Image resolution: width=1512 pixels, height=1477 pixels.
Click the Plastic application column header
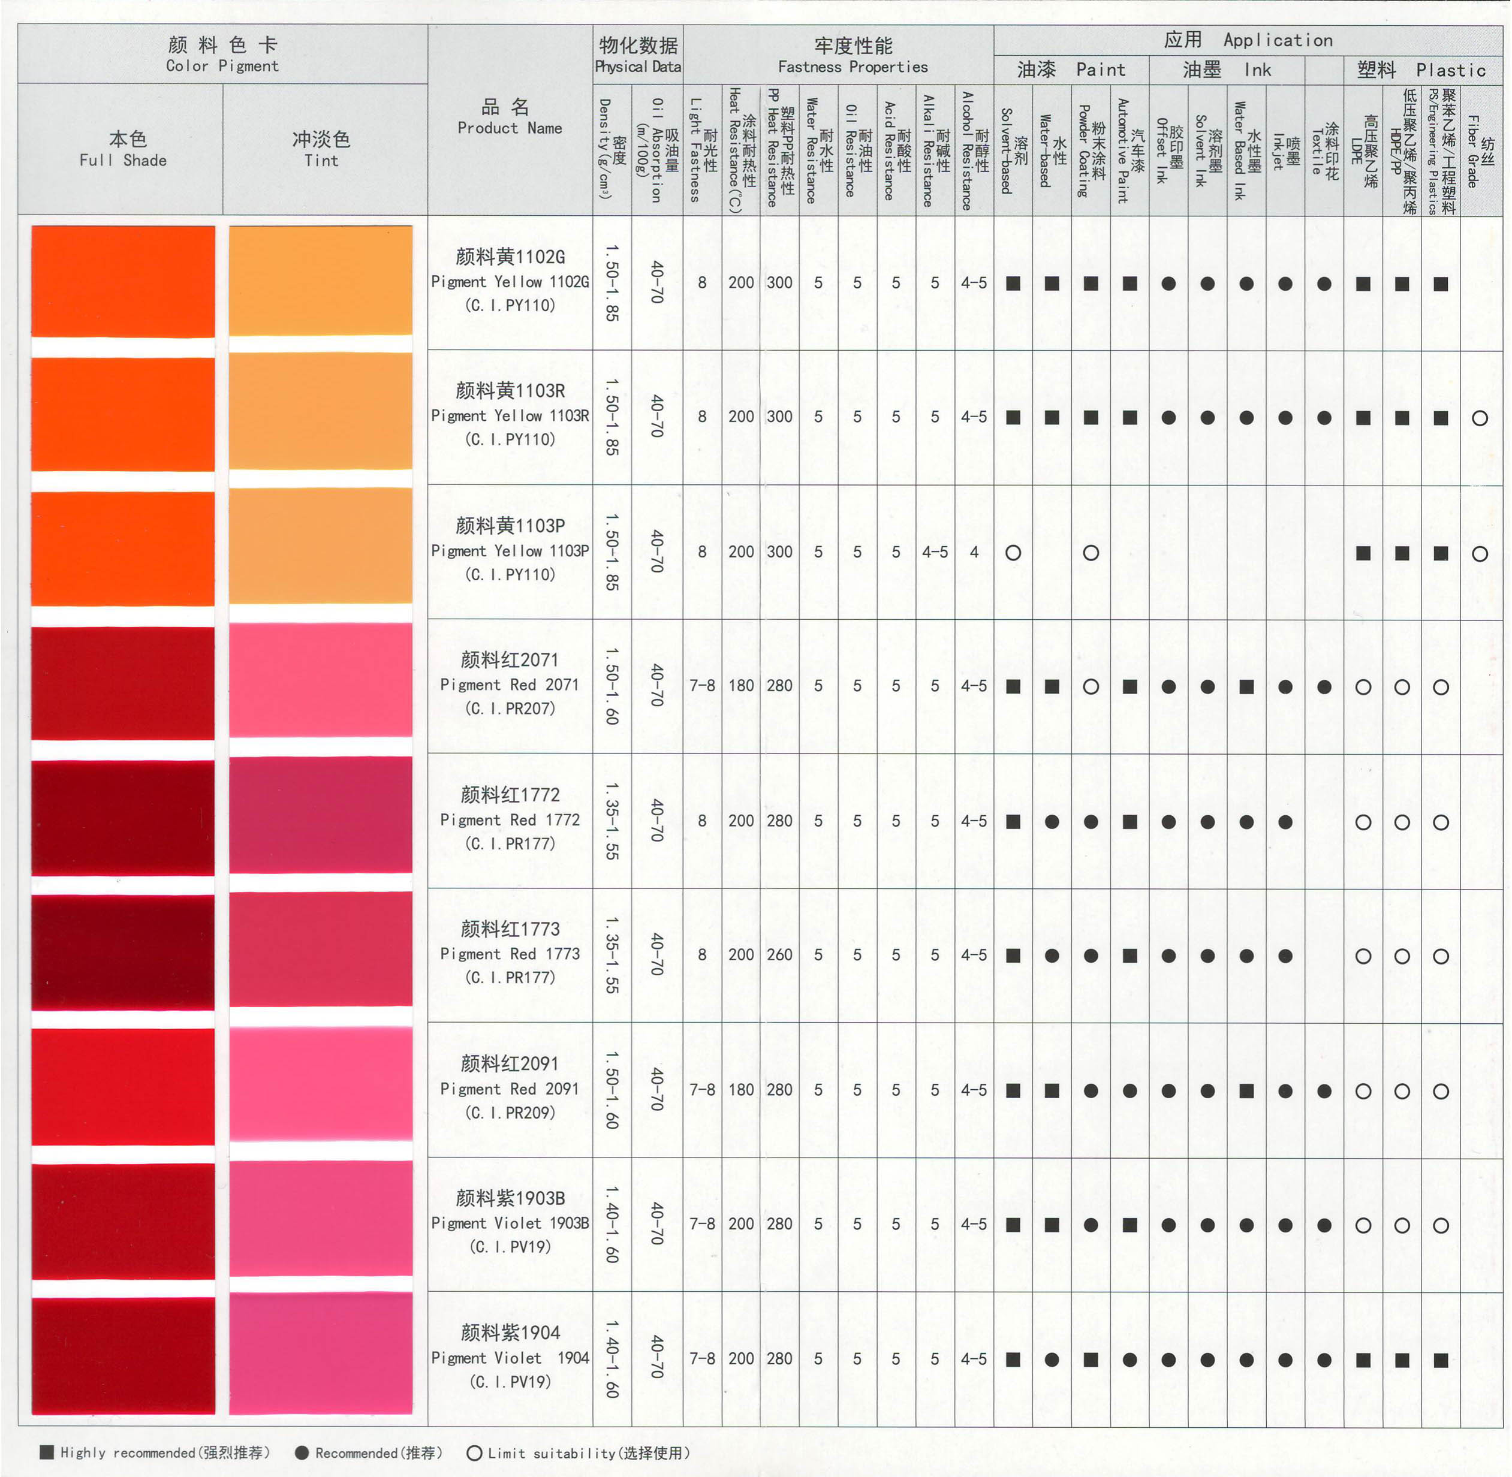tap(1421, 70)
